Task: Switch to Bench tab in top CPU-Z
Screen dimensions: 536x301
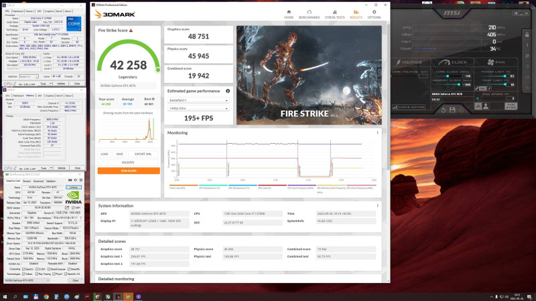Action: 59,11
